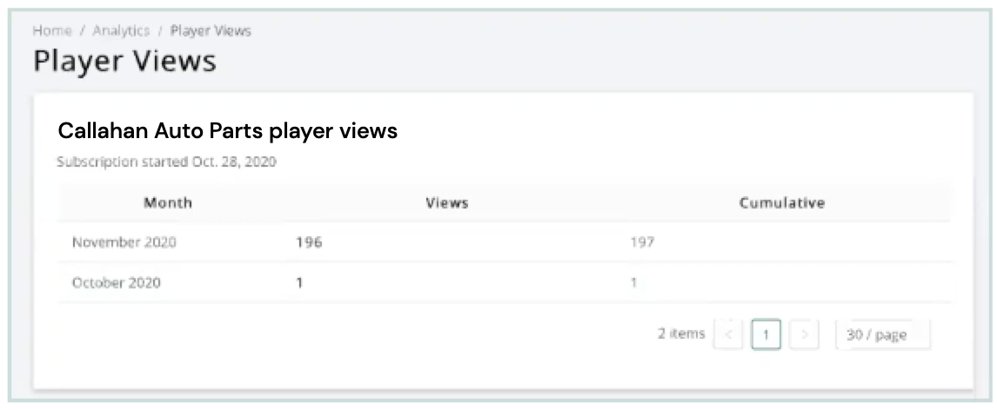Click the 196 views value
997x410 pixels.
[x=309, y=242]
